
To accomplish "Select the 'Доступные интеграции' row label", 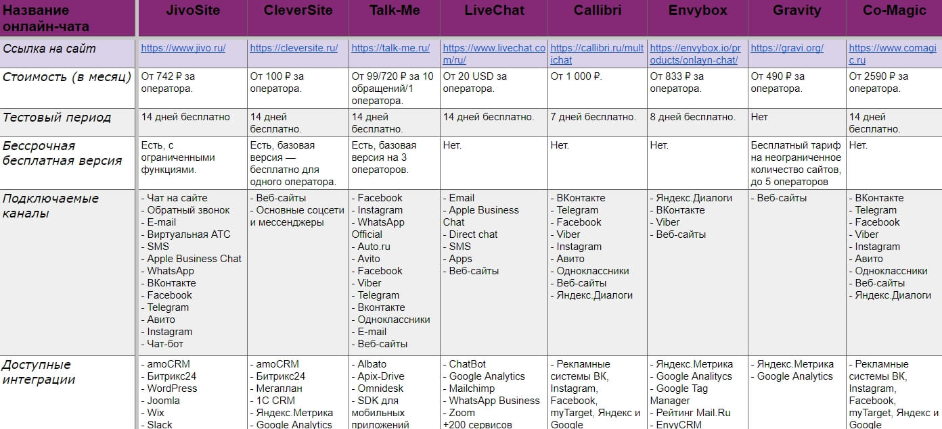I will pos(39,372).
